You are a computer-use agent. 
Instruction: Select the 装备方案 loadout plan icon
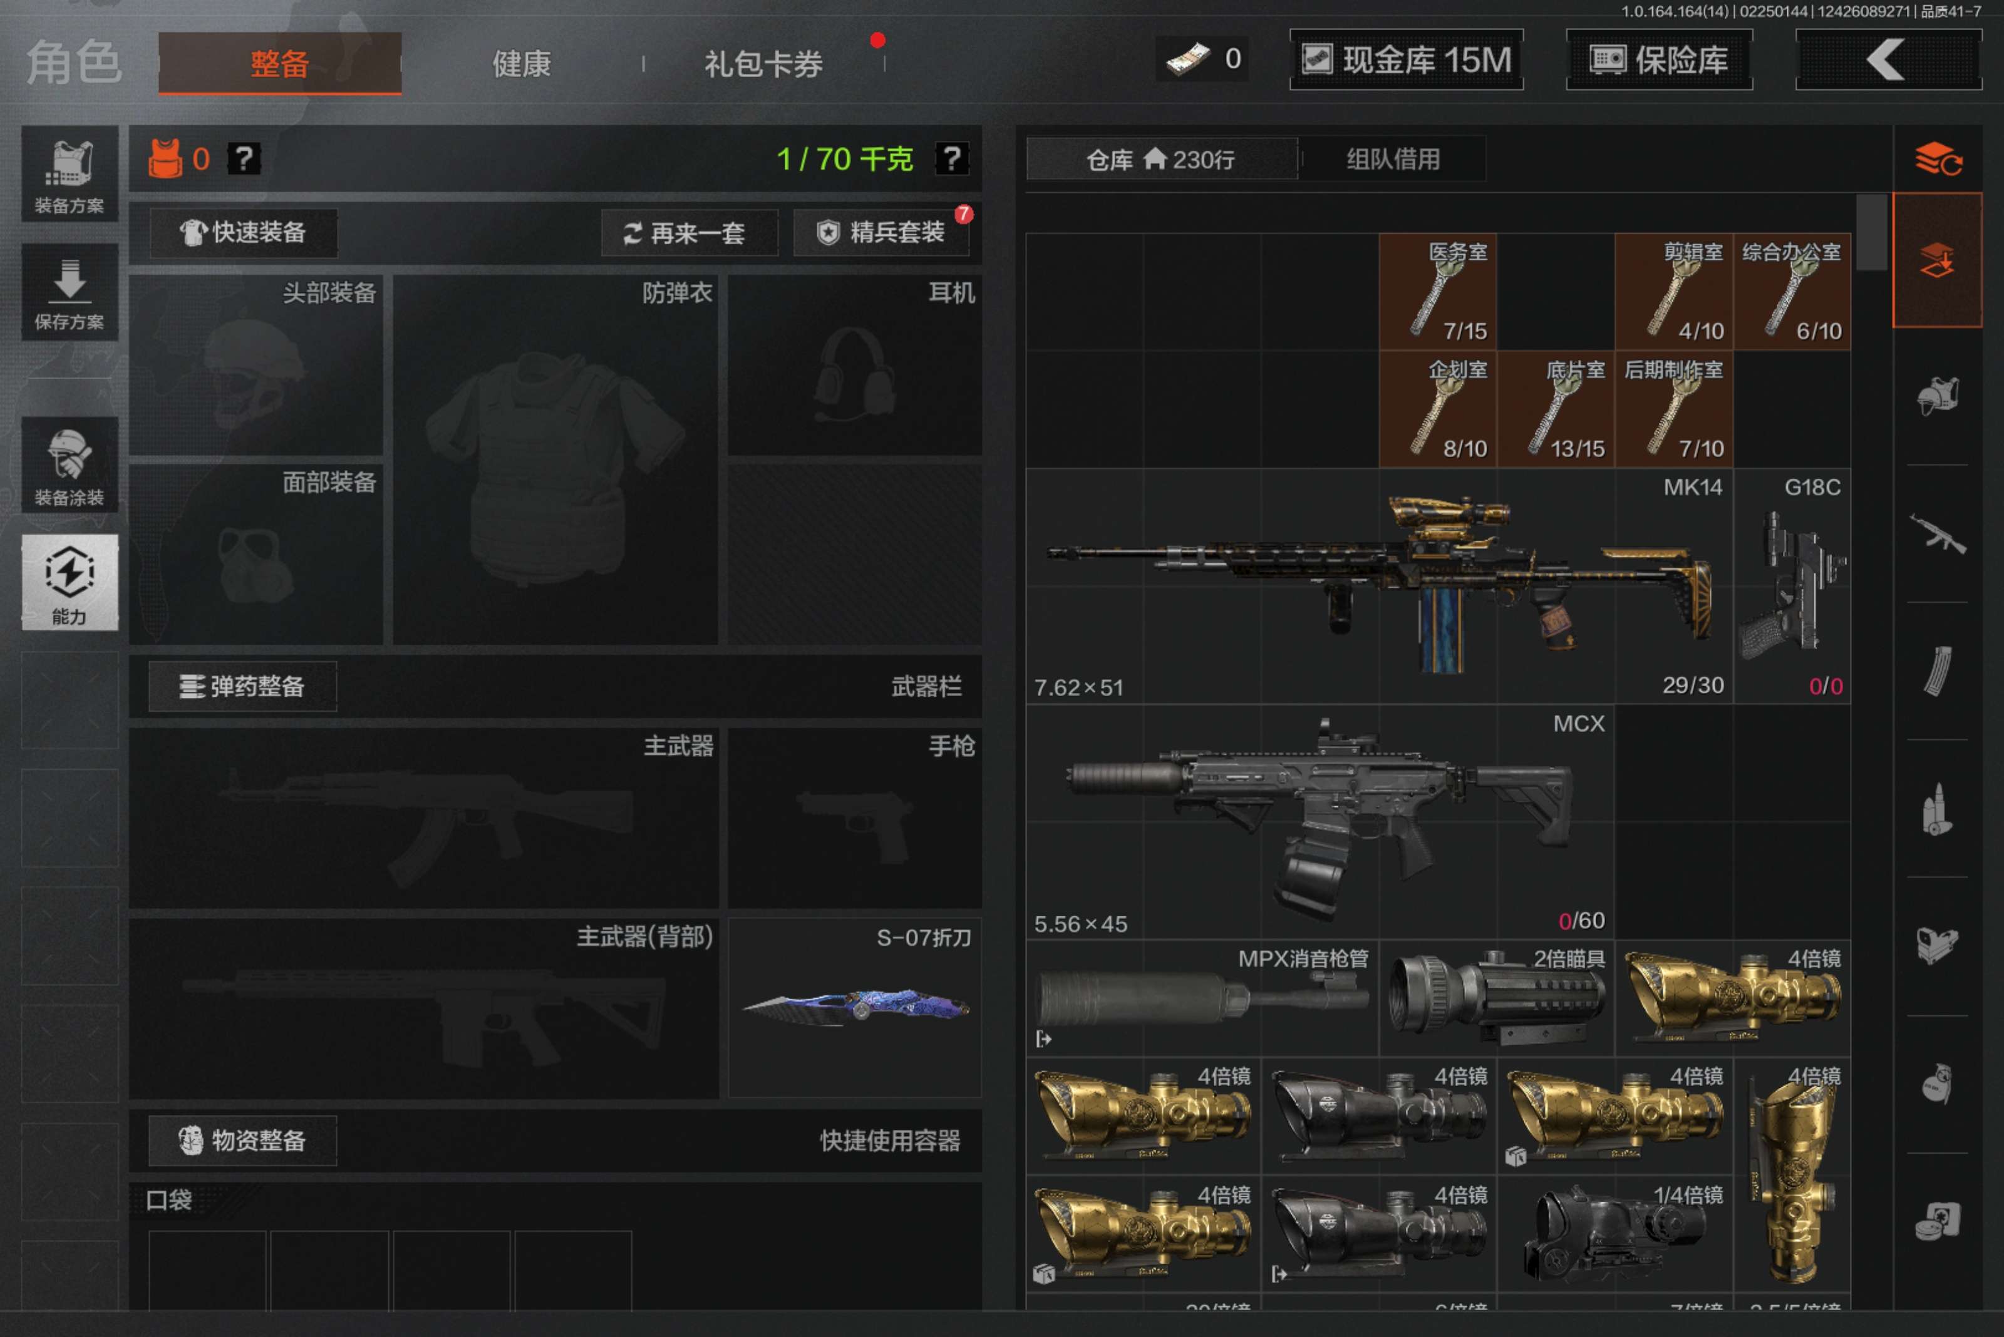coord(69,175)
